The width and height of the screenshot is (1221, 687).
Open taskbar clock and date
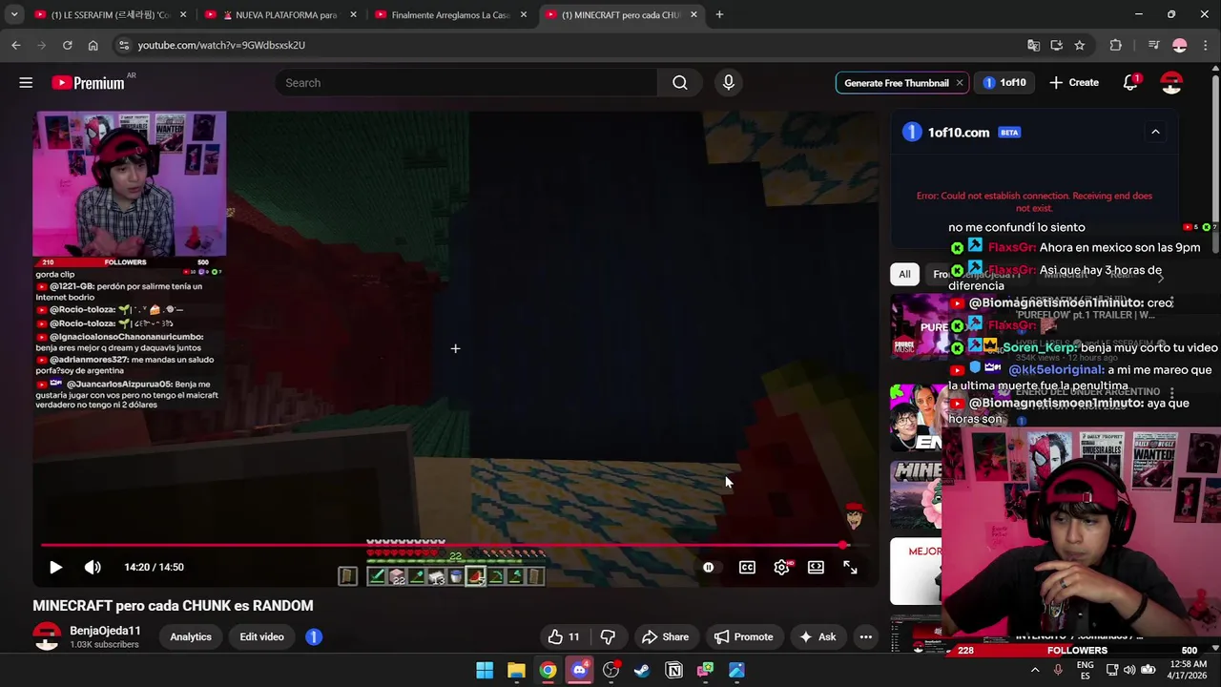pyautogui.click(x=1188, y=670)
